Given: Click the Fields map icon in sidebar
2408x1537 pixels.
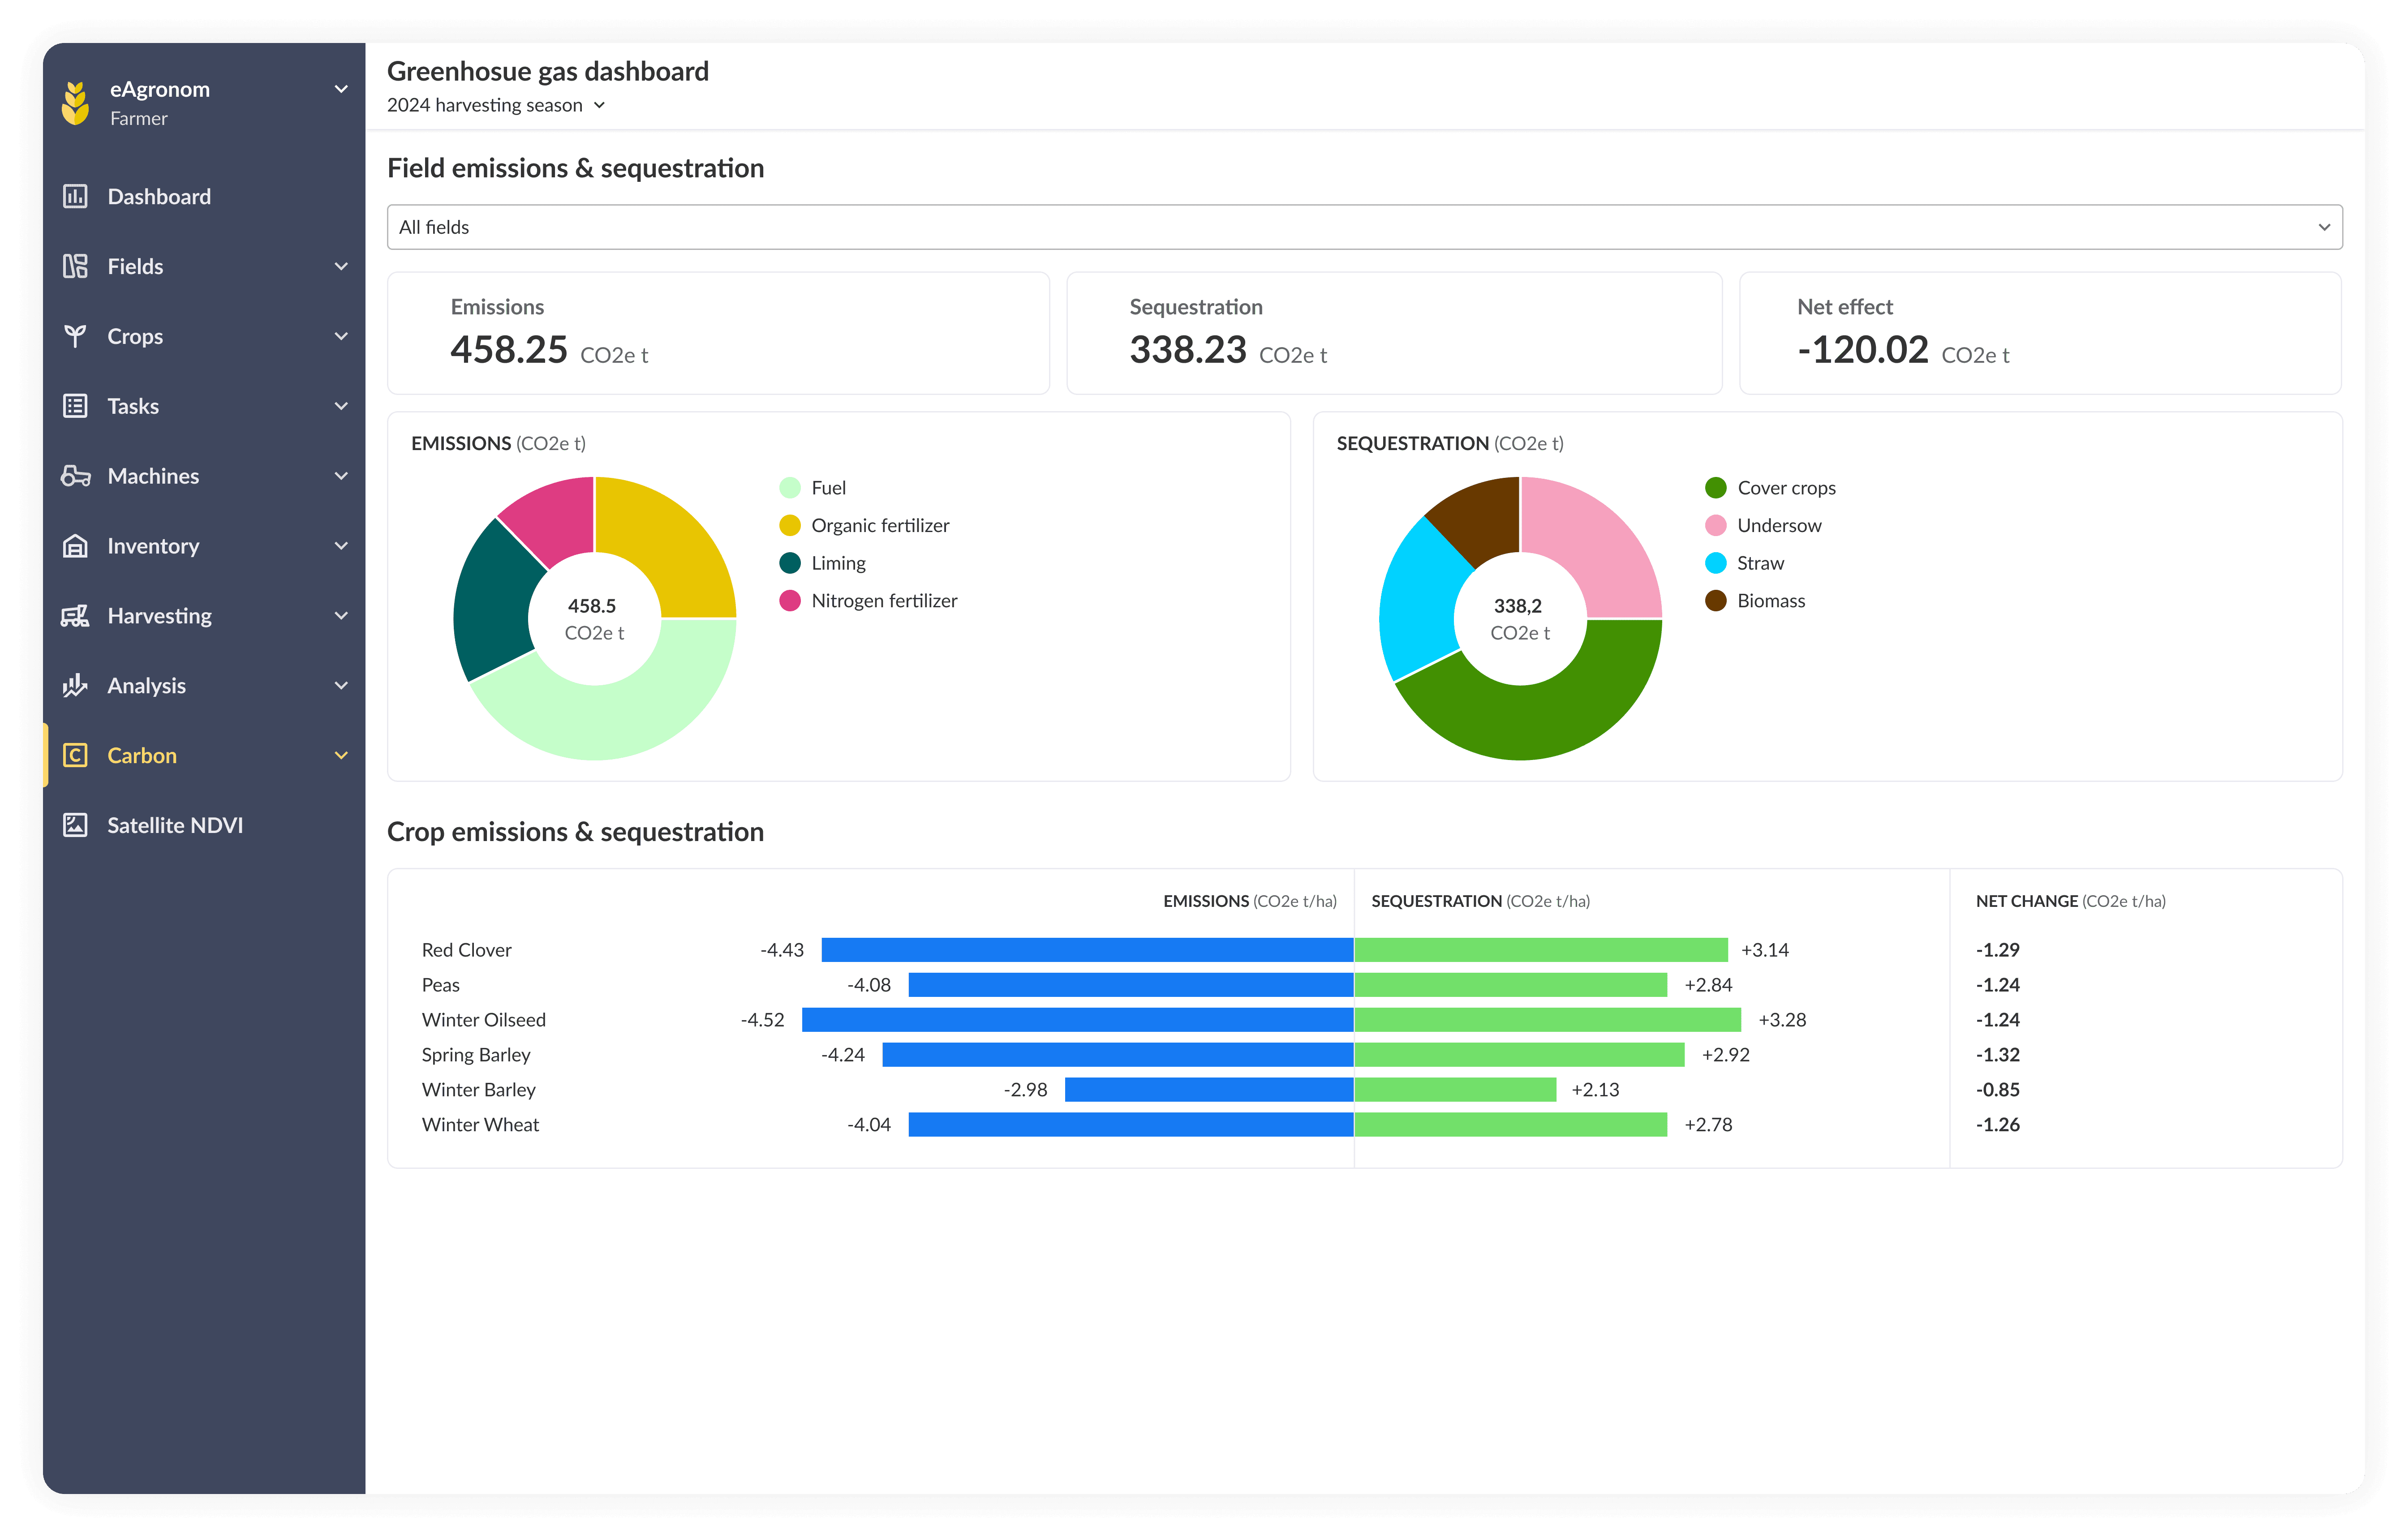Looking at the screenshot, I should (75, 266).
